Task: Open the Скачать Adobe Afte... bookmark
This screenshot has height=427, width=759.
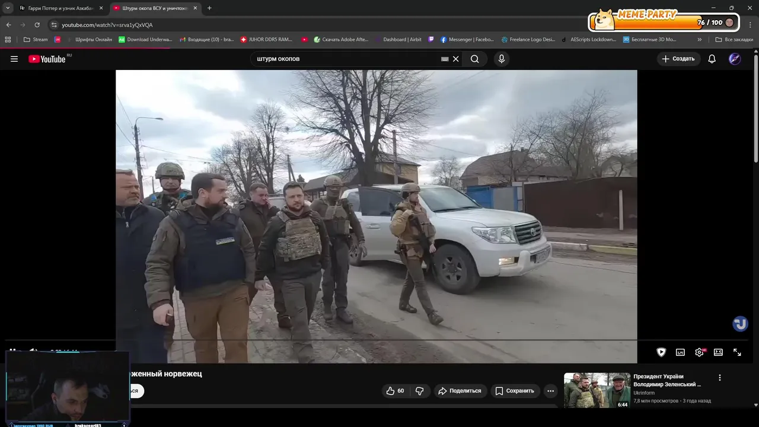Action: coord(342,40)
